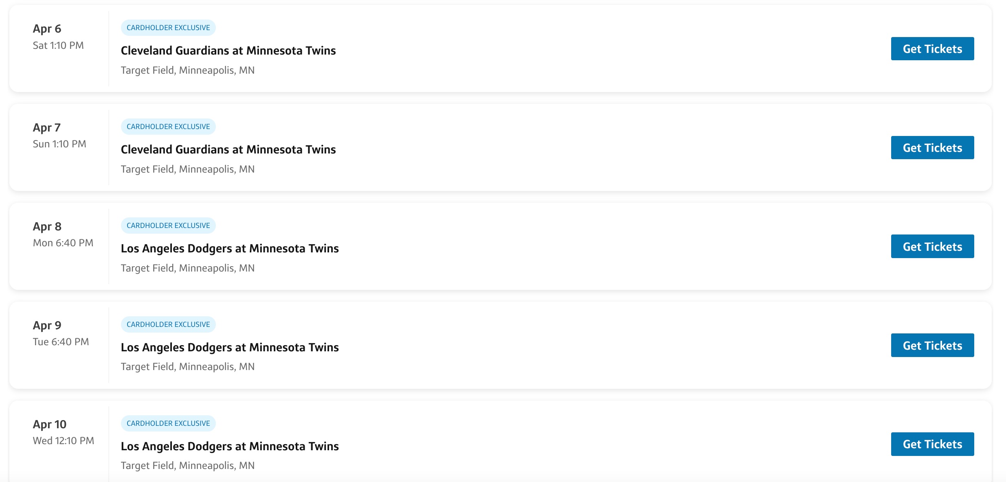Get Tickets for Apr 8 Dodgers game
Screen dimensions: 1006x482
[x=932, y=247]
